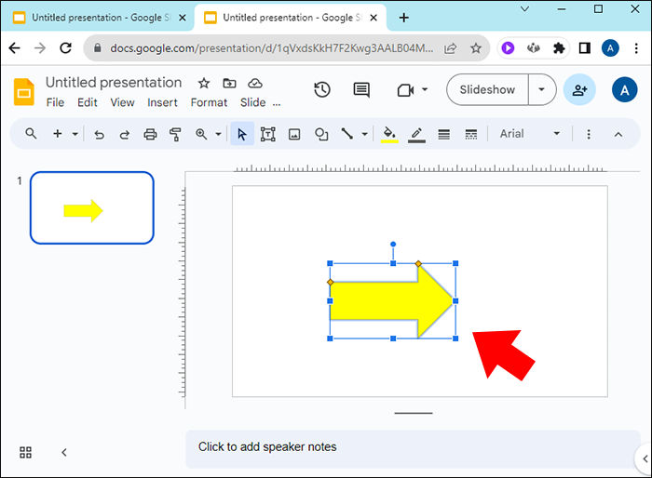Toggle the grid view button
Image resolution: width=652 pixels, height=478 pixels.
pos(25,452)
